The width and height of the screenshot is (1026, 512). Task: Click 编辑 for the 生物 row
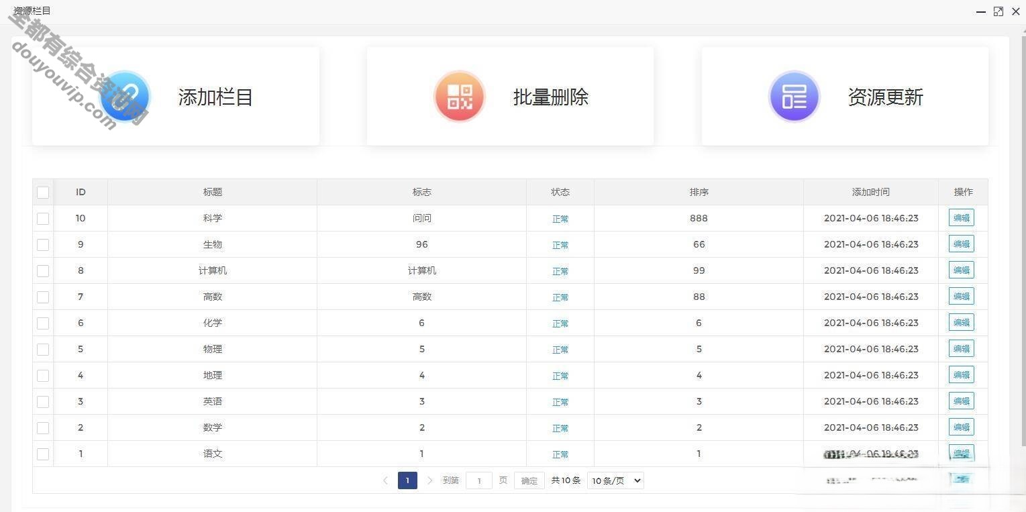pyautogui.click(x=961, y=244)
